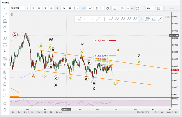Expand the chart legend plus icon
182x117 pixels.
pos(12,15)
